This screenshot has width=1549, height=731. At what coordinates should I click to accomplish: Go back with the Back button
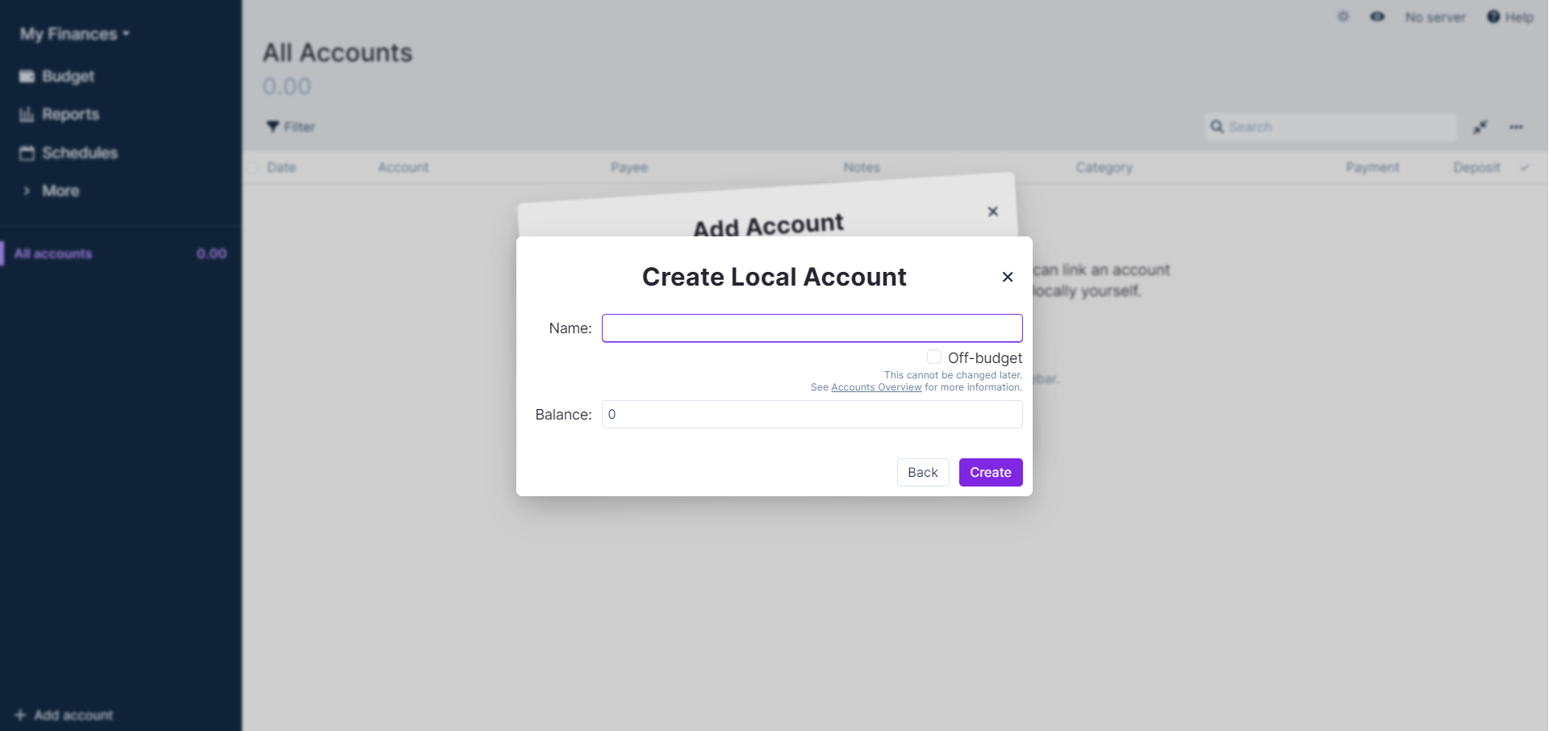pos(922,473)
